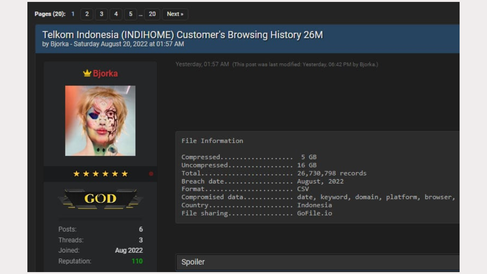Open Bjorka's profile avatar picture
Screen dimensions: 487x274
[100, 121]
